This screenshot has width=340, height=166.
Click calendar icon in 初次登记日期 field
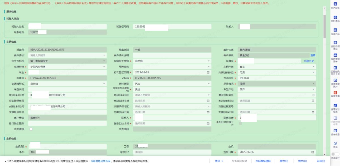(208, 72)
